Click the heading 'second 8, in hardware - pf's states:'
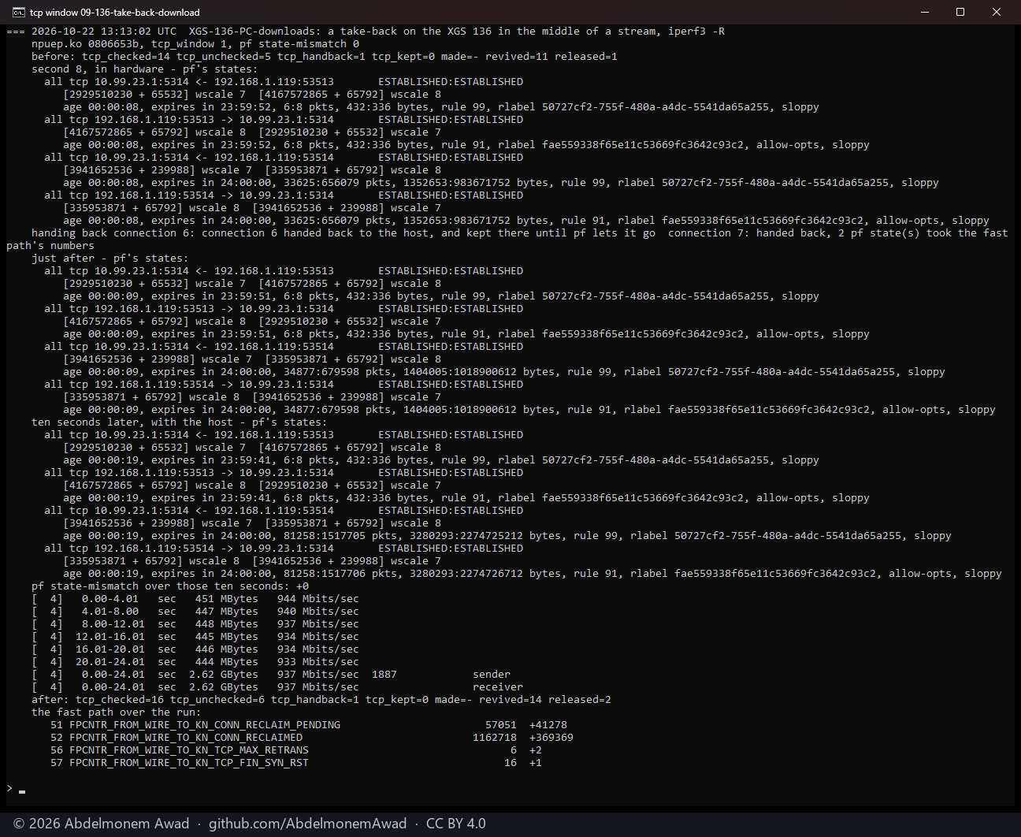1021x837 pixels. [x=145, y=69]
